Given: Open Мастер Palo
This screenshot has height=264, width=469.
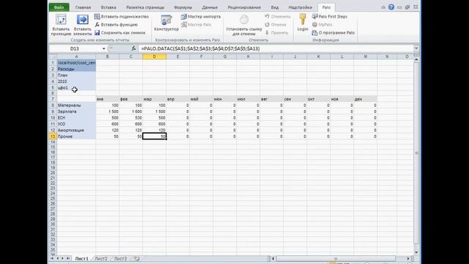Looking at the screenshot, I should [x=196, y=24].
